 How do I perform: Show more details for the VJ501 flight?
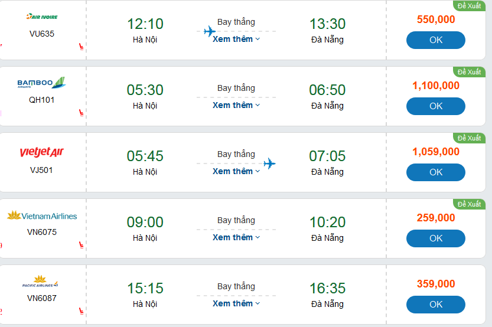236,171
